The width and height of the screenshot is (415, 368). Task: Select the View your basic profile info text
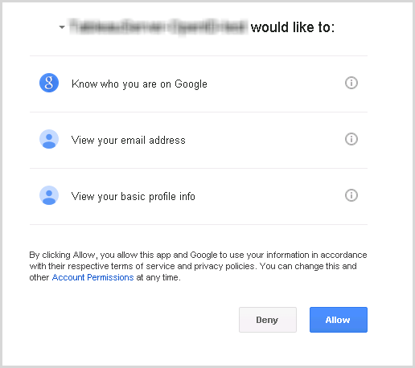[x=134, y=197]
